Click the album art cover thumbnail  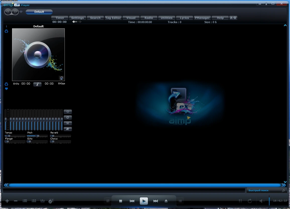pyautogui.click(x=38, y=55)
